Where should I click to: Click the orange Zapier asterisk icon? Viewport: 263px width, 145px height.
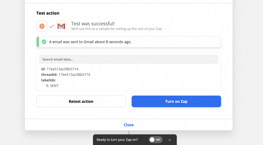pos(42,26)
